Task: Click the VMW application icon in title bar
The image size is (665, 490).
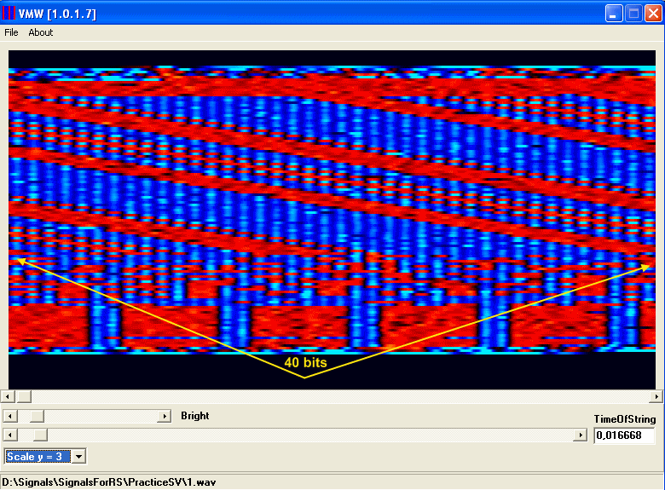Action: click(x=9, y=13)
